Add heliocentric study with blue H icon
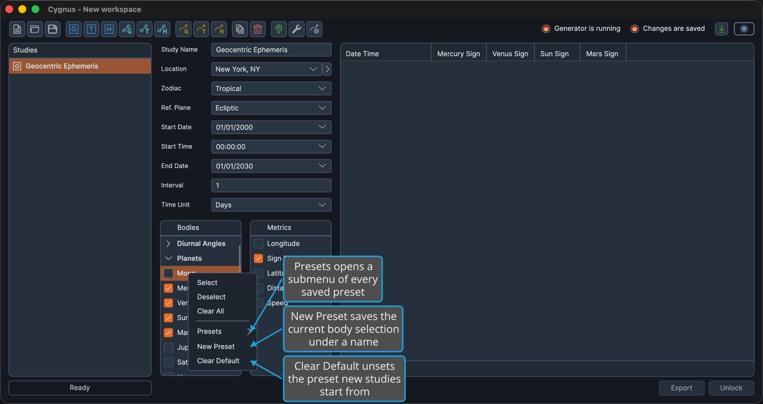The width and height of the screenshot is (763, 404). pyautogui.click(x=109, y=29)
